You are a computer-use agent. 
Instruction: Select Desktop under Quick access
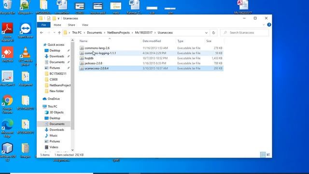pos(55,50)
